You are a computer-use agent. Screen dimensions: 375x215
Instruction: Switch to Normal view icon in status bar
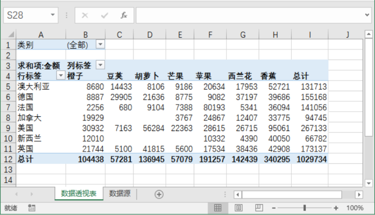coord(217,208)
